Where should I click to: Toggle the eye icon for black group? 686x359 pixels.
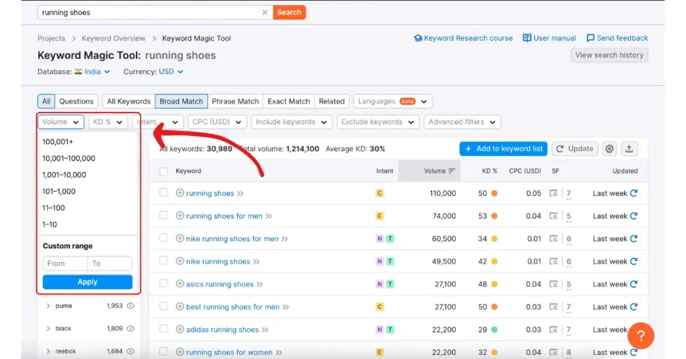[131, 328]
